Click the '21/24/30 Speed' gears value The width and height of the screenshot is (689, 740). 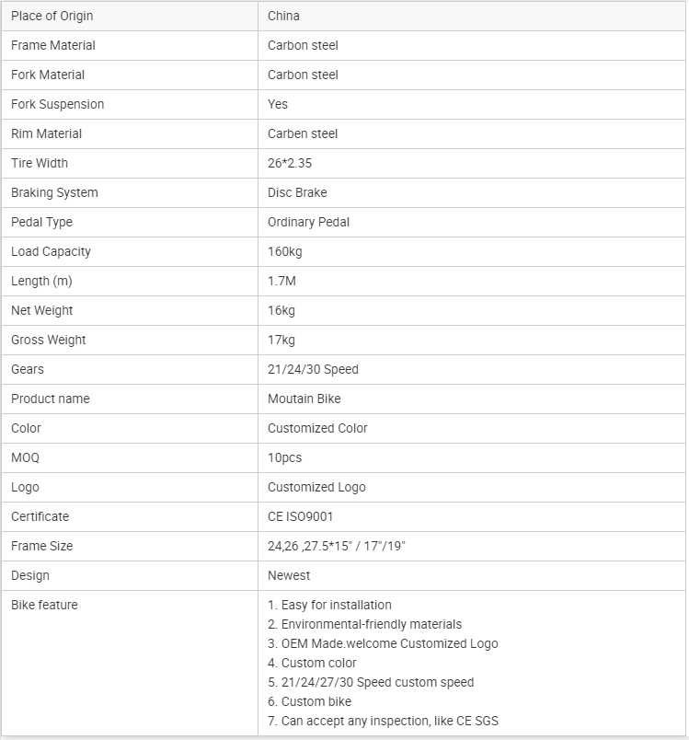tap(313, 369)
